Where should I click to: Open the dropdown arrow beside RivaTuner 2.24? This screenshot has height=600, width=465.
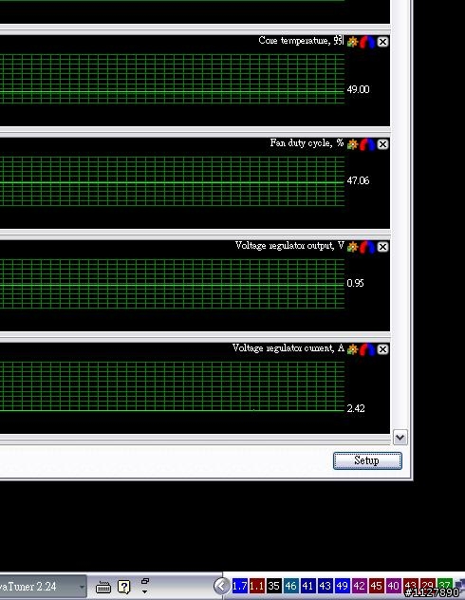pos(82,586)
